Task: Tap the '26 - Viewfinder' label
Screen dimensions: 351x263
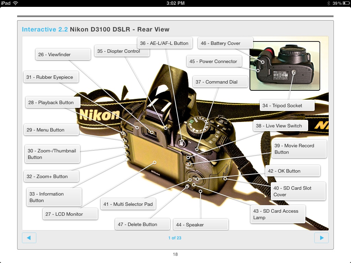Action: (63, 54)
